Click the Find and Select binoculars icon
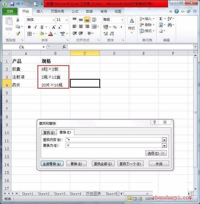 (170, 25)
